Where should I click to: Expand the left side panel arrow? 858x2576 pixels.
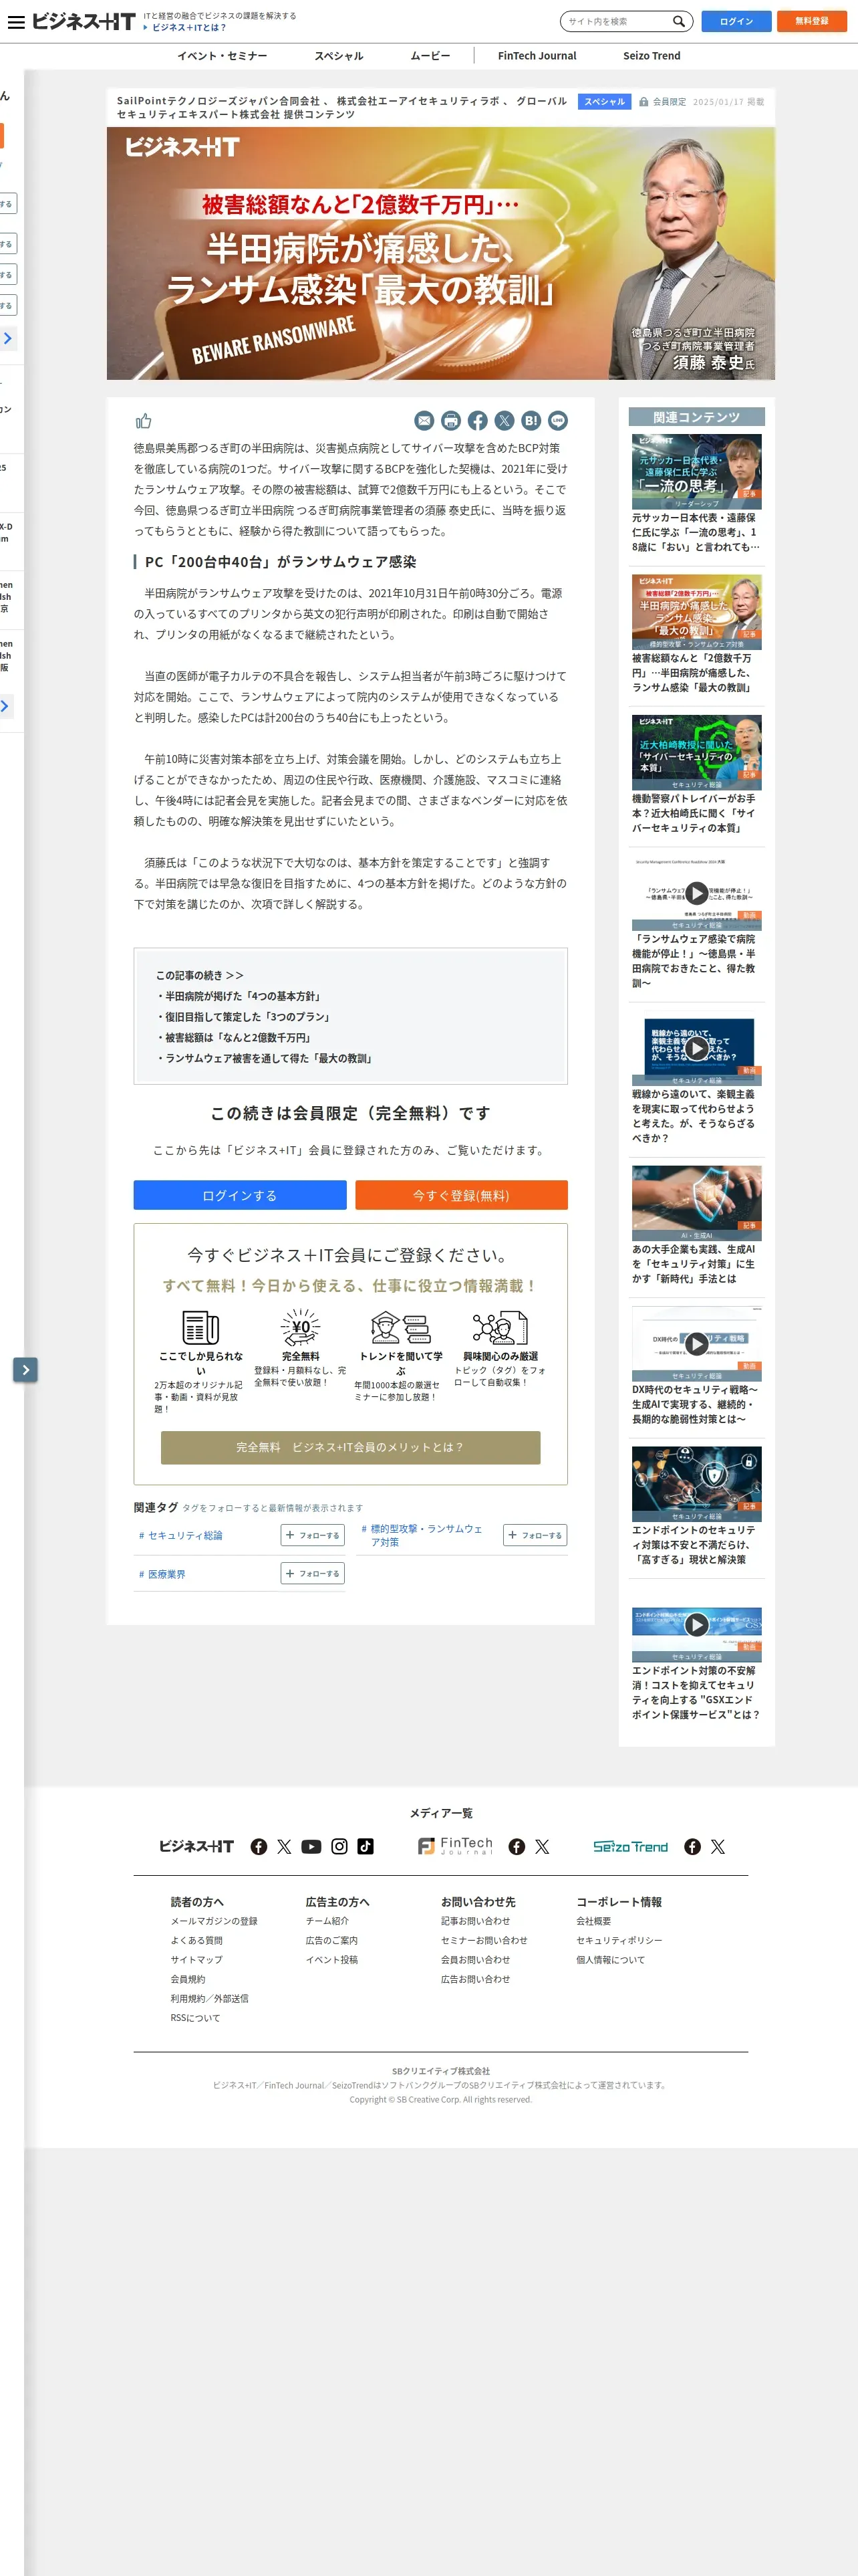point(25,1369)
